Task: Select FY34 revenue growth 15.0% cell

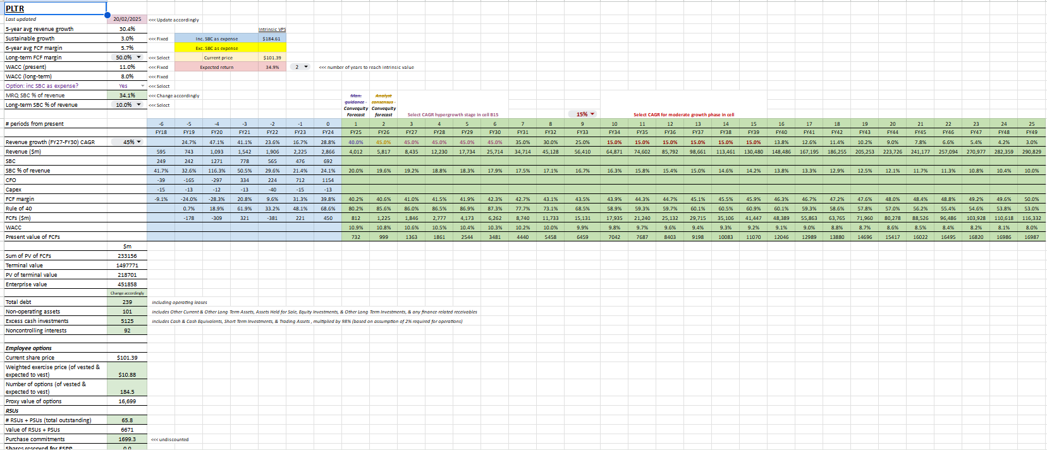Action: 614,142
